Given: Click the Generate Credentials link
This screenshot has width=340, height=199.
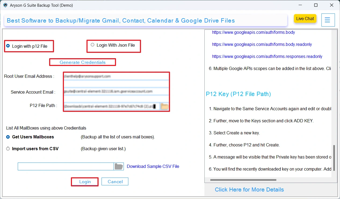Looking at the screenshot, I should [82, 62].
